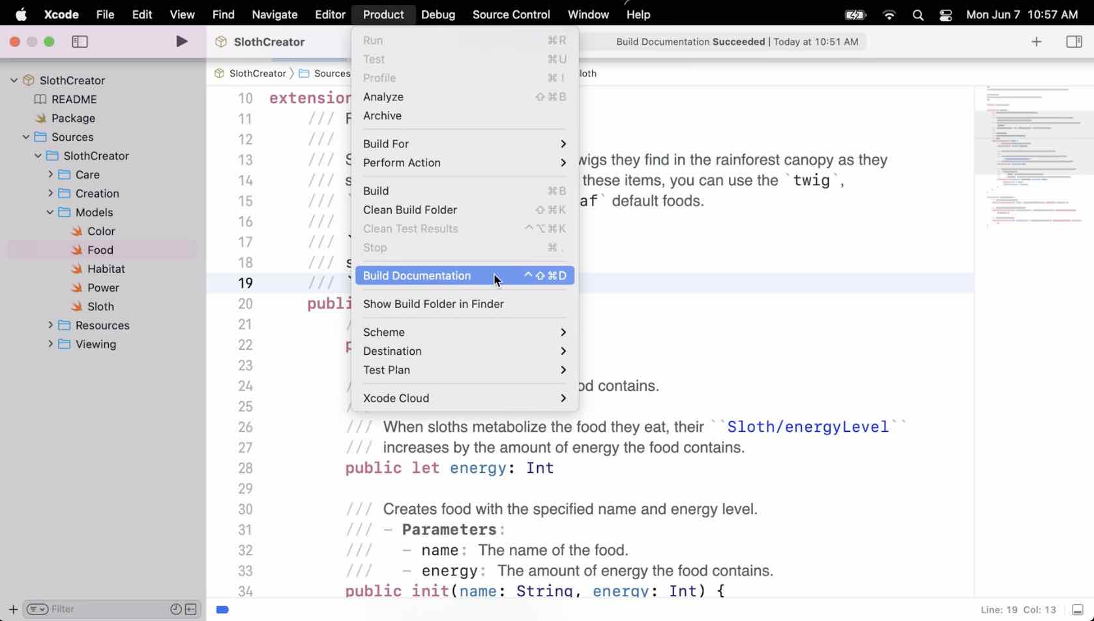Viewport: 1094px width, 621px height.
Task: Open the Navigate menu
Action: click(274, 14)
